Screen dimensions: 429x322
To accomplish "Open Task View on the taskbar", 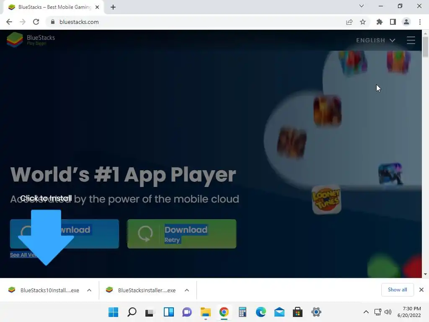I will 150,312.
